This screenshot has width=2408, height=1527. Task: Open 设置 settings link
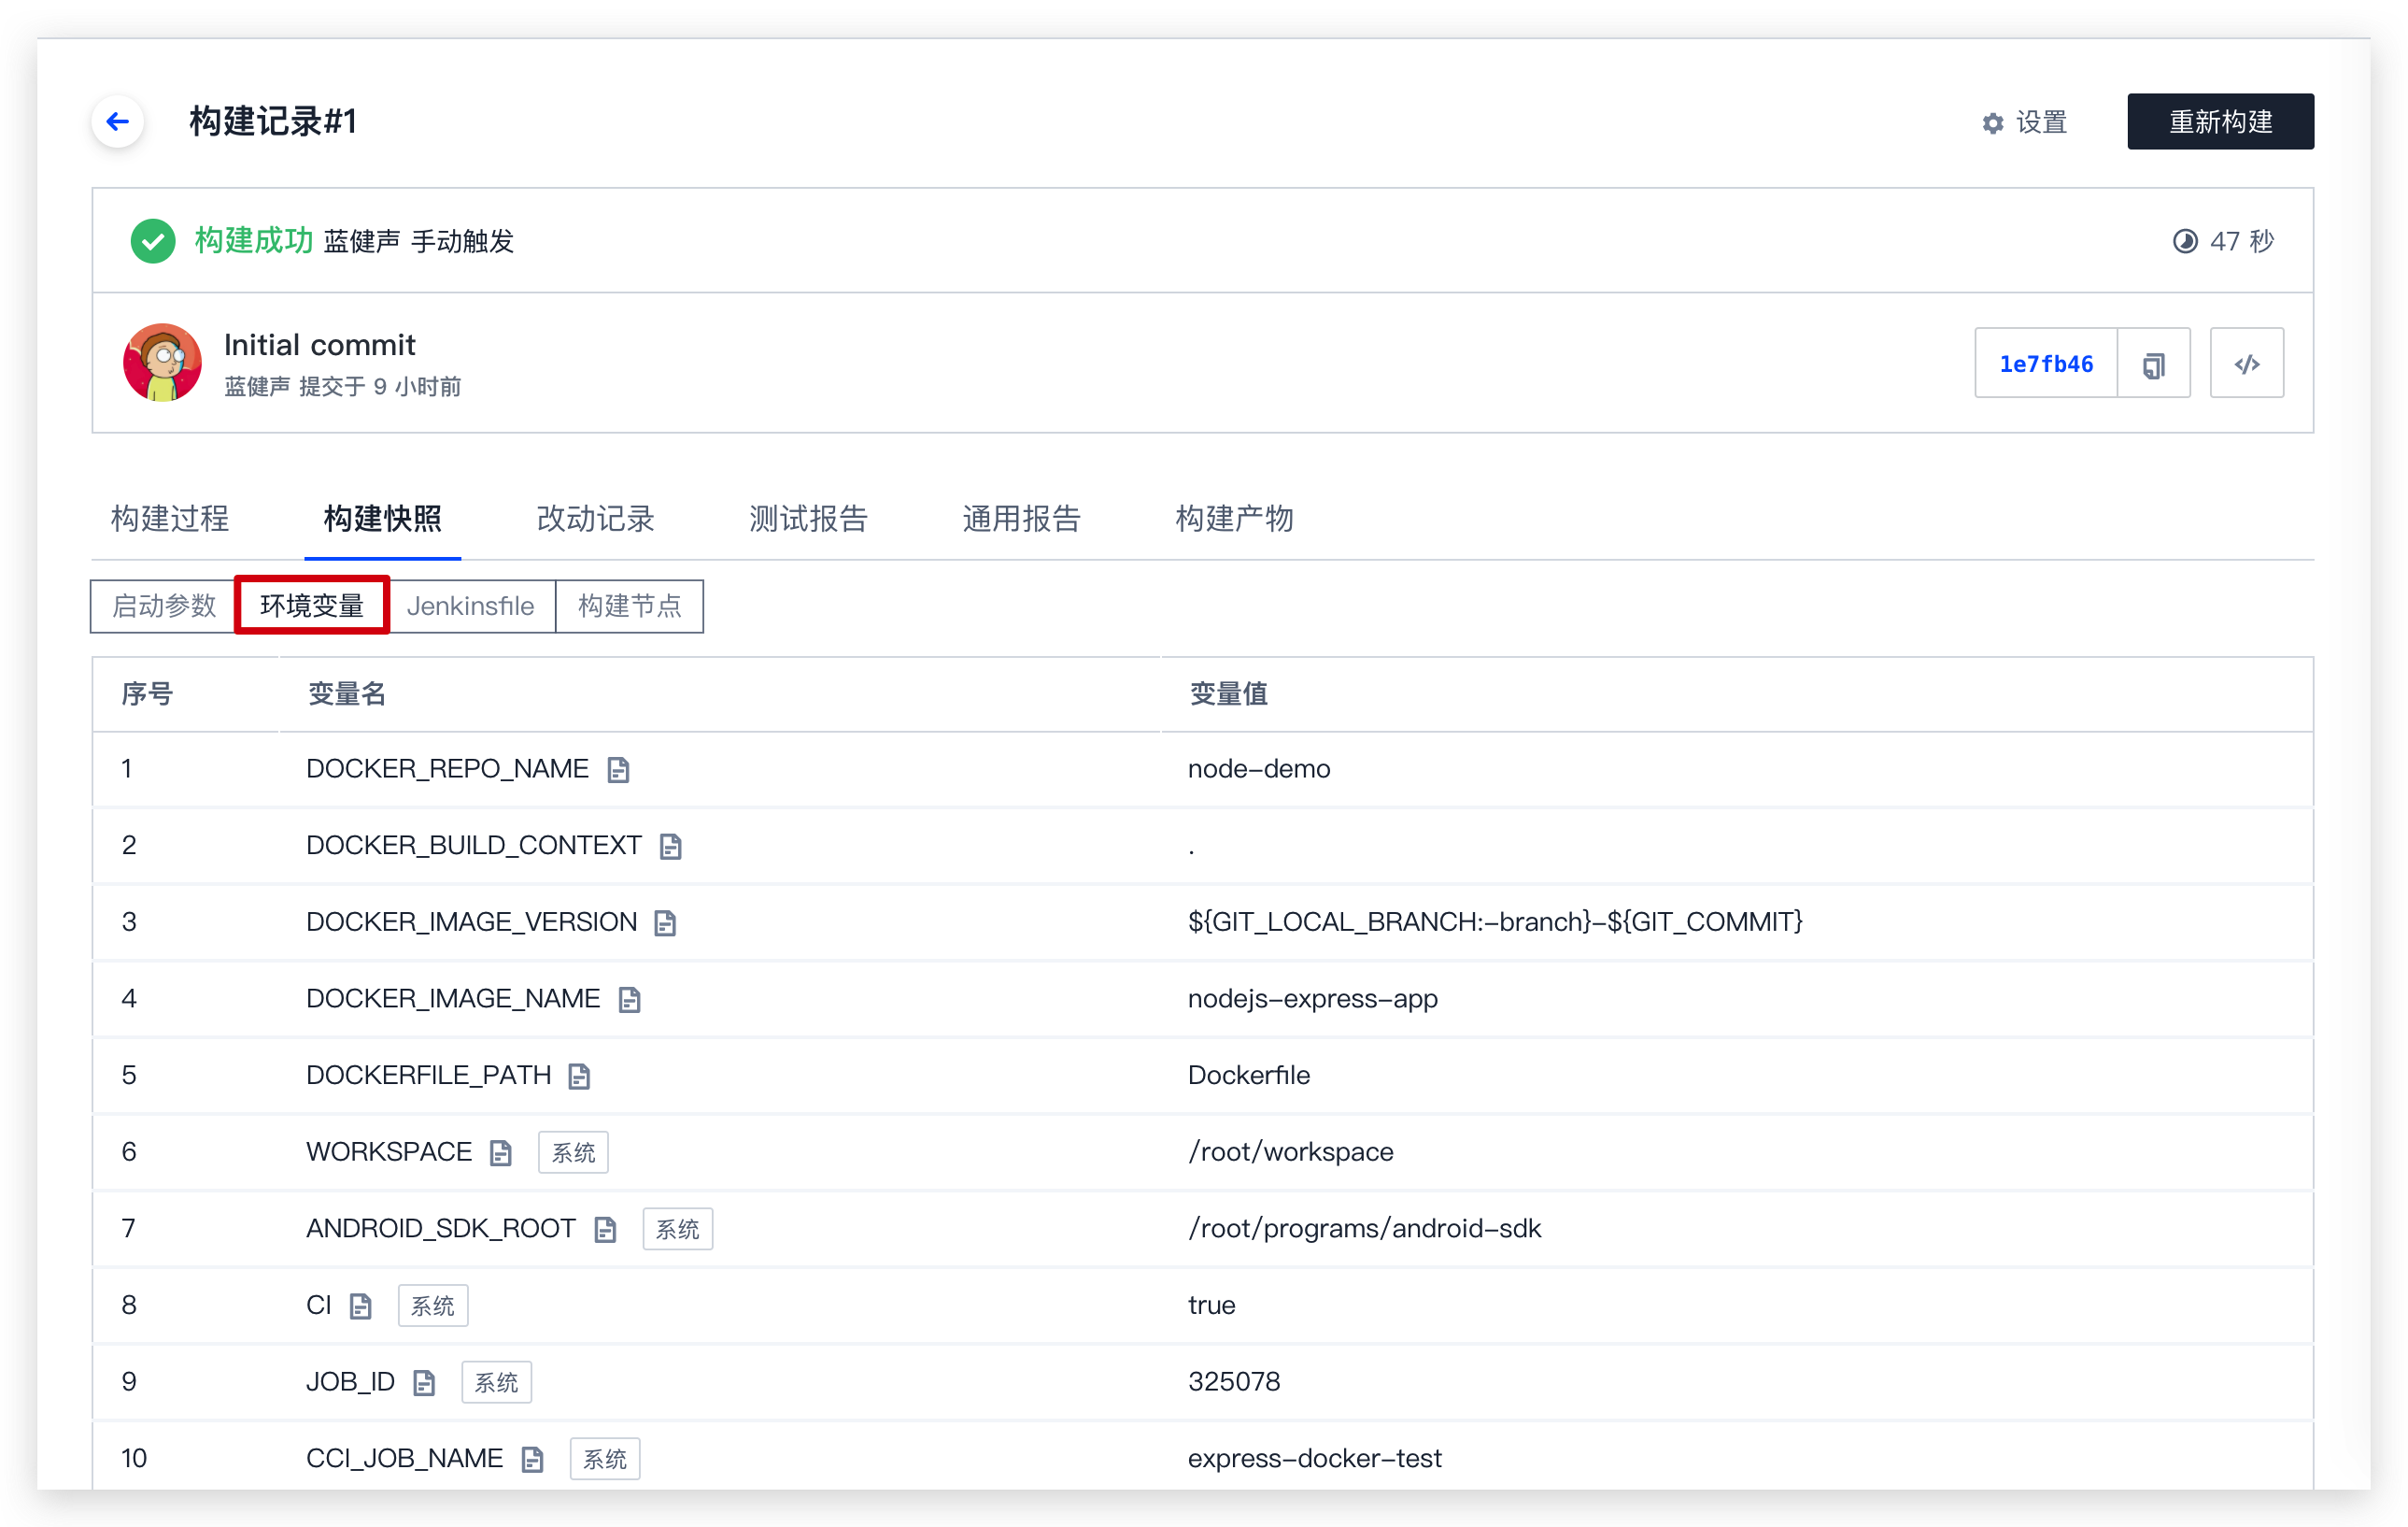[2042, 122]
